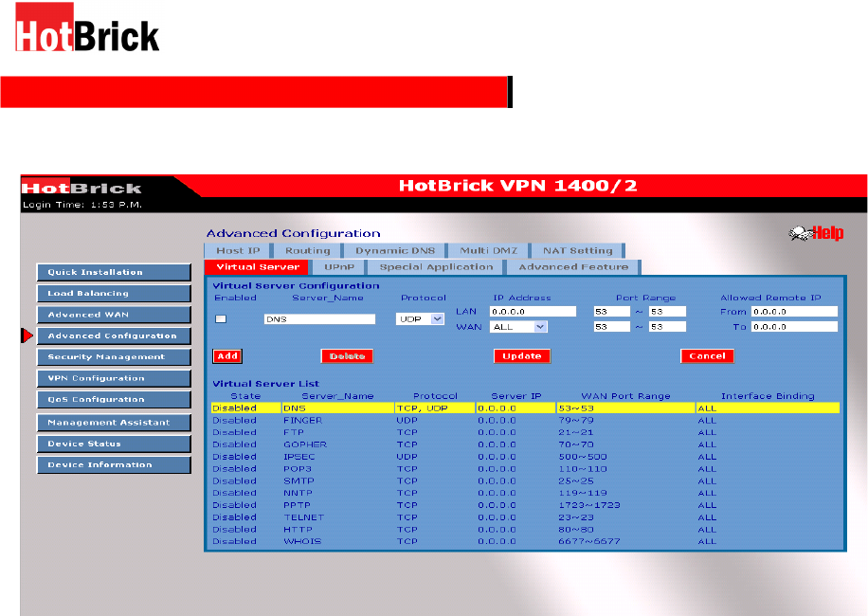This screenshot has height=616, width=868.
Task: Click the 500~500 port range cell
Action: click(x=583, y=457)
